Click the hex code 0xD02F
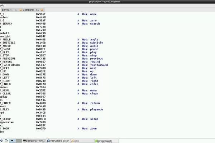The image size is (215, 143). [41, 125]
